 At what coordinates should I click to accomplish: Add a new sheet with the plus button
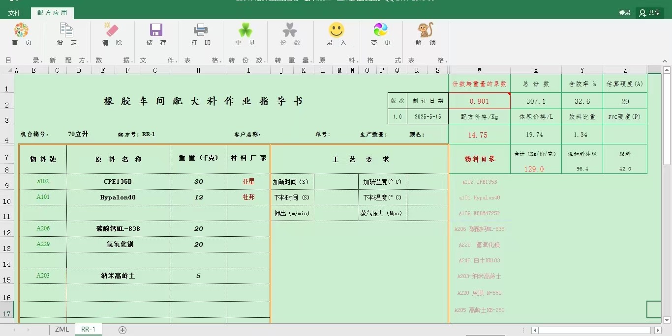pyautogui.click(x=121, y=330)
